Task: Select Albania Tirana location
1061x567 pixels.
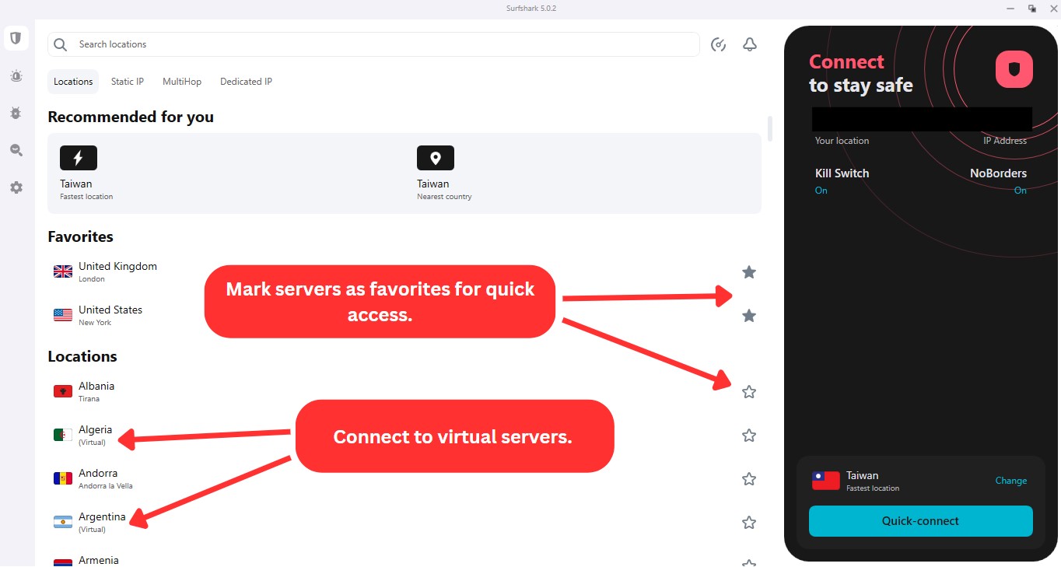Action: (404, 391)
